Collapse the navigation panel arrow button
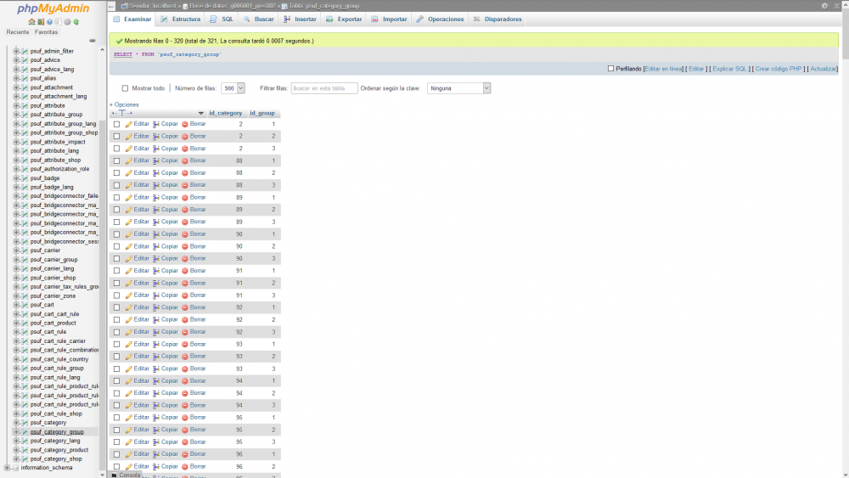This screenshot has width=849, height=478. [x=111, y=6]
